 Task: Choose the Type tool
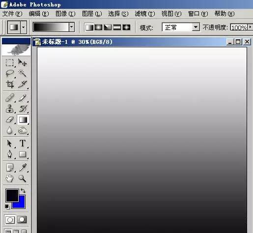(23, 143)
